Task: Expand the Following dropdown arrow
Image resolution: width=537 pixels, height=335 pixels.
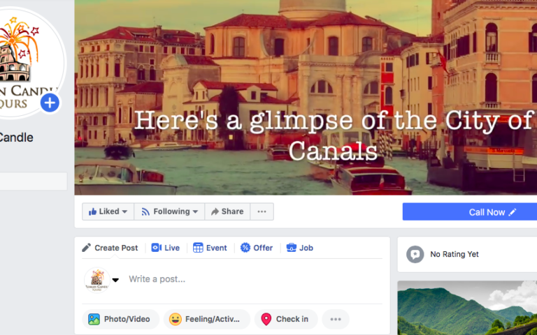Action: click(195, 212)
